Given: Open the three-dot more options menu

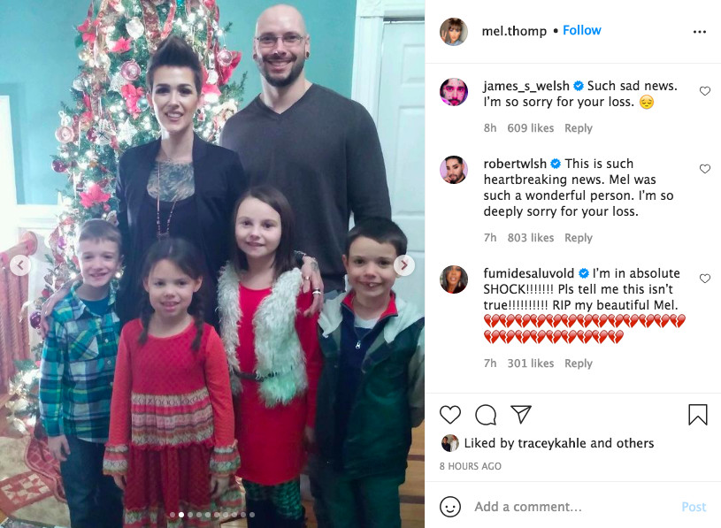Looking at the screenshot, I should coord(700,32).
